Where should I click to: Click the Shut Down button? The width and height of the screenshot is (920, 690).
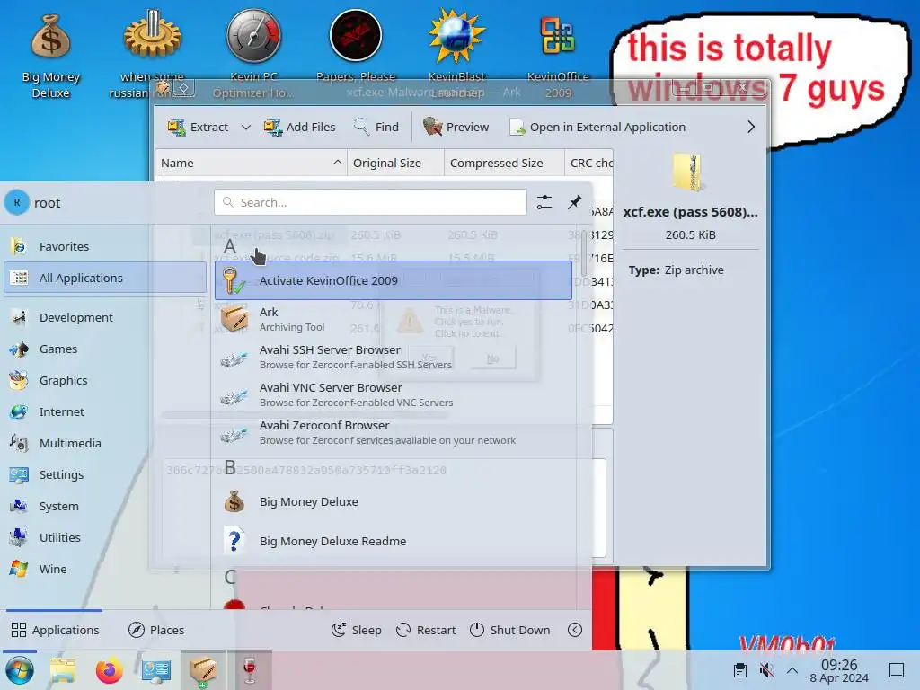pyautogui.click(x=510, y=630)
